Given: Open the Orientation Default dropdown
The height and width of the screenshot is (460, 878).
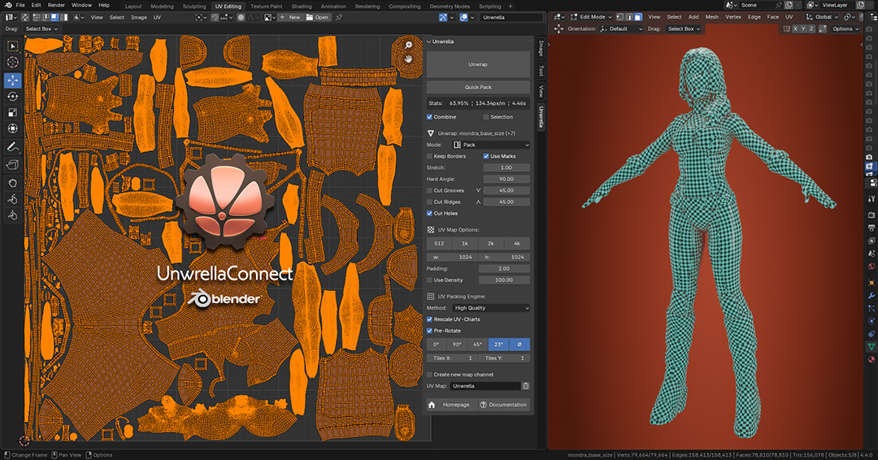Looking at the screenshot, I should click(621, 28).
